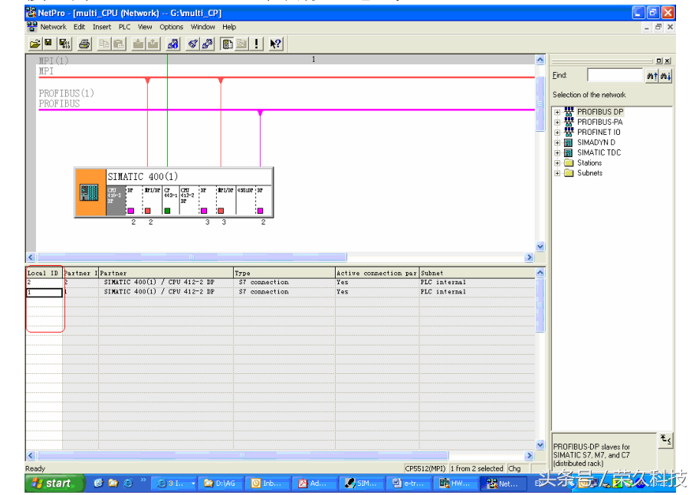Toggle the catalog view toolbar button
This screenshot has height=495, width=699.
tap(227, 44)
